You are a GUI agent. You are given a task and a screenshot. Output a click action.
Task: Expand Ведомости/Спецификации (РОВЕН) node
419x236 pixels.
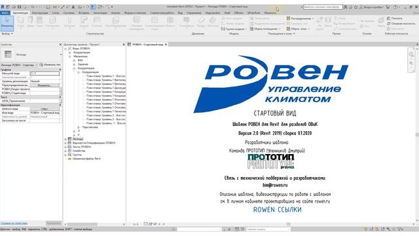[65, 143]
